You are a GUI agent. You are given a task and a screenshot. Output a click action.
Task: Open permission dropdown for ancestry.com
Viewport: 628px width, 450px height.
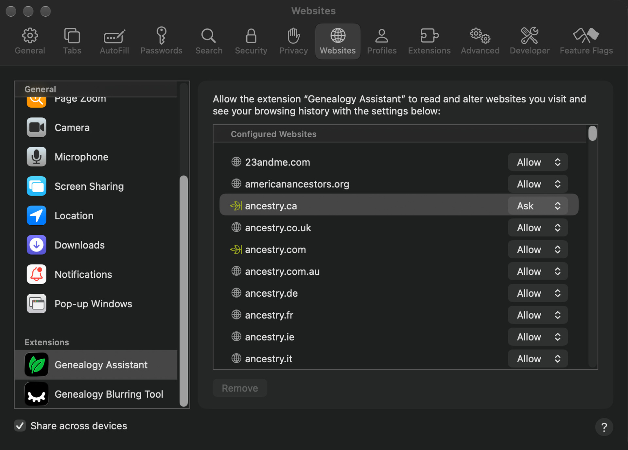(x=538, y=250)
